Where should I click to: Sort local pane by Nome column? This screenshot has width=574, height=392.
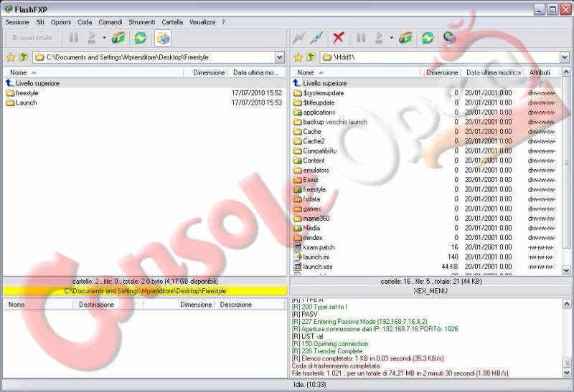93,72
